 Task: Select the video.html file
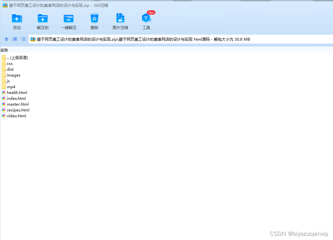pos(14,116)
